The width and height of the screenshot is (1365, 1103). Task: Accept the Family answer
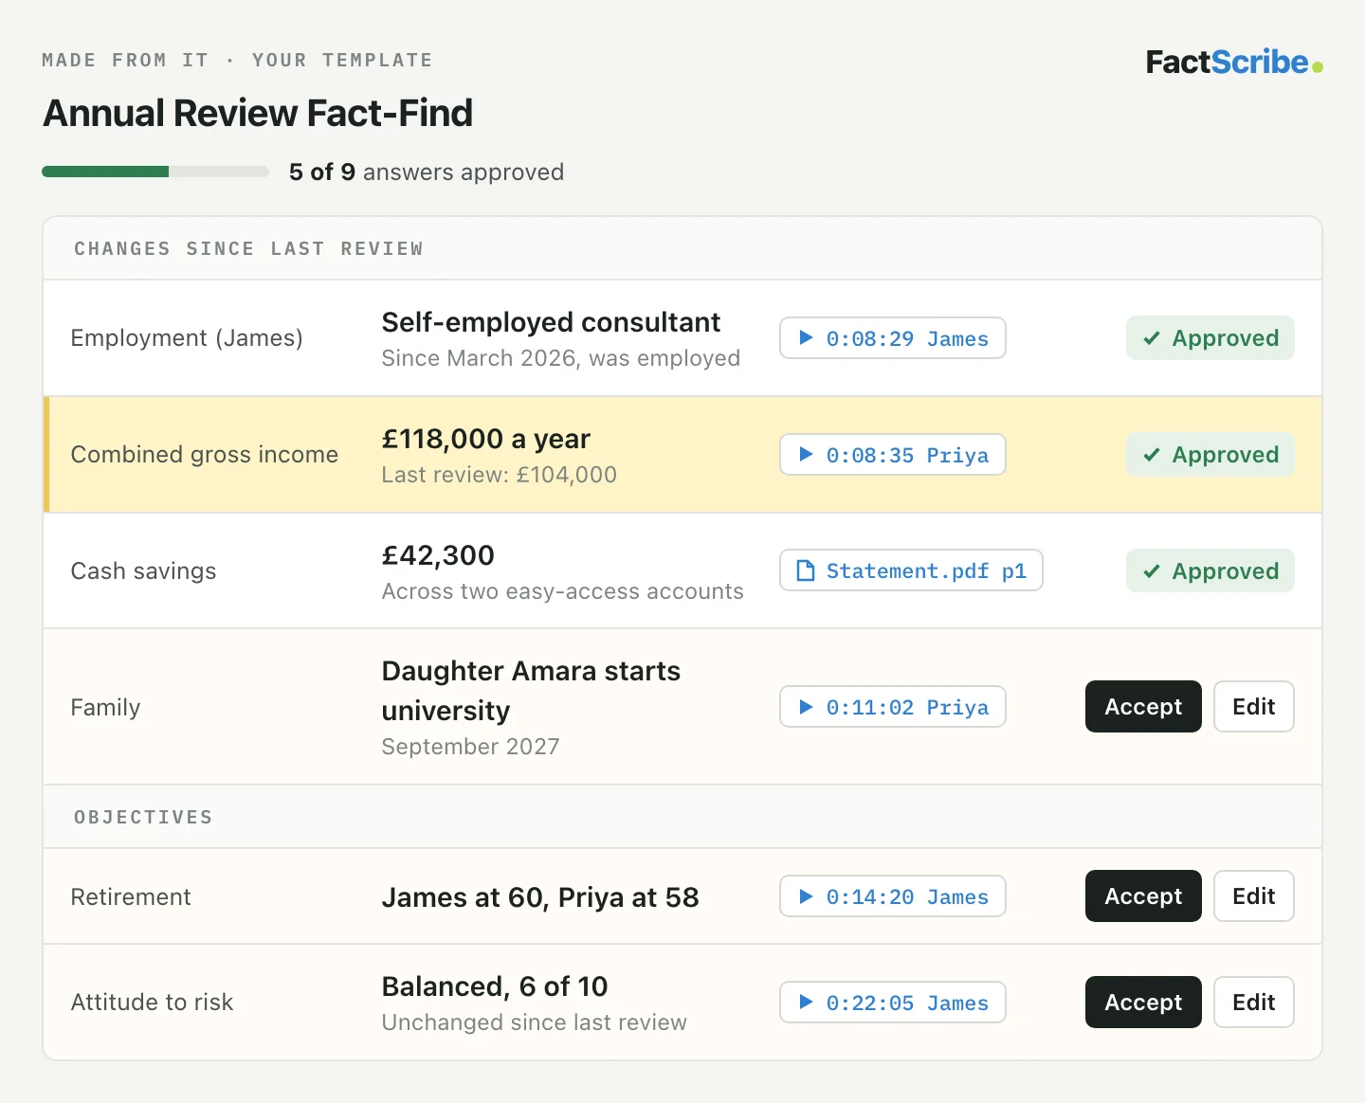tap(1143, 707)
